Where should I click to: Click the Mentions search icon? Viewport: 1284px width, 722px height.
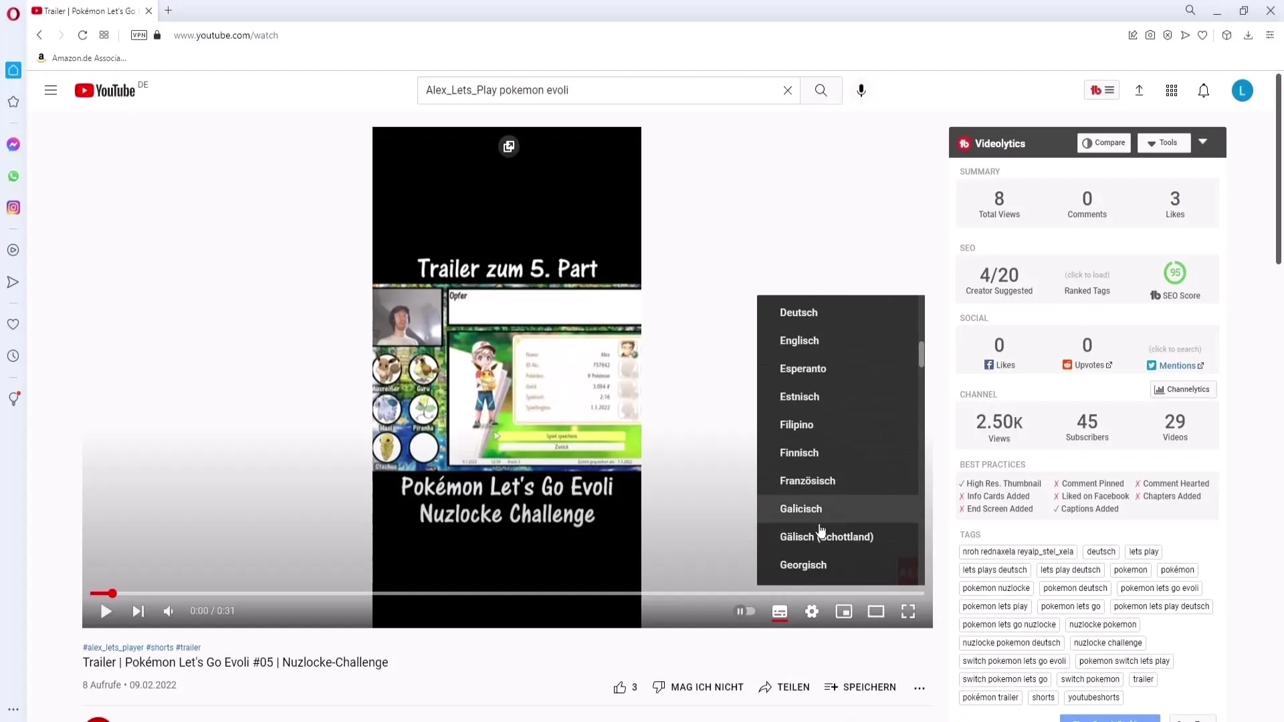click(x=1202, y=365)
